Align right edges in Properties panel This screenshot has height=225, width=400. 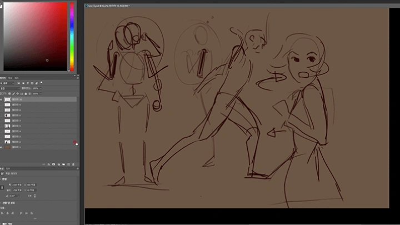(13, 213)
